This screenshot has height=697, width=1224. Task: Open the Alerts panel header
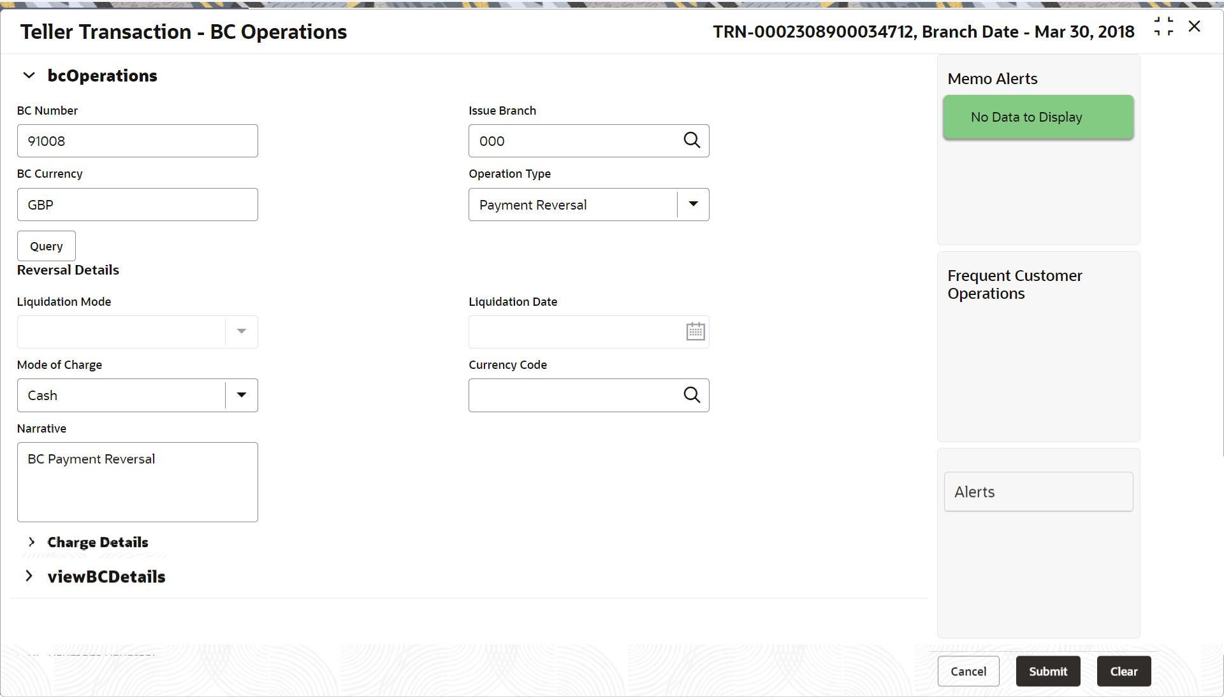pos(1038,492)
